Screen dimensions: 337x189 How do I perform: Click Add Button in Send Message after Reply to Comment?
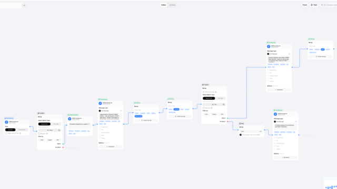[x=111, y=147]
